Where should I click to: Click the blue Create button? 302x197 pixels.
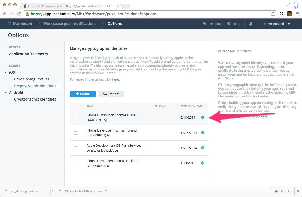tap(82, 94)
